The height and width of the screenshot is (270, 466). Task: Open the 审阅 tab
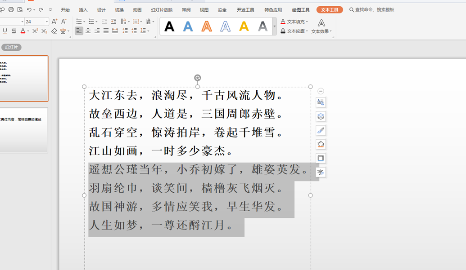[186, 10]
